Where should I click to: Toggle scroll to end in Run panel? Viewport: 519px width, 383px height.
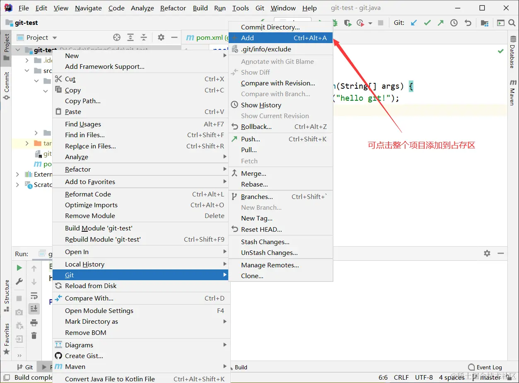[34, 308]
